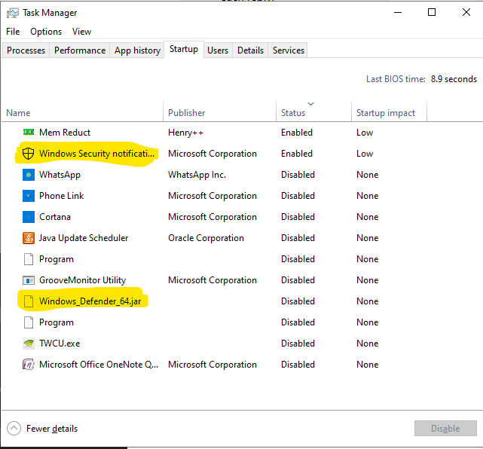Switch to the Processes tab
The image size is (483, 449).
[x=26, y=50]
